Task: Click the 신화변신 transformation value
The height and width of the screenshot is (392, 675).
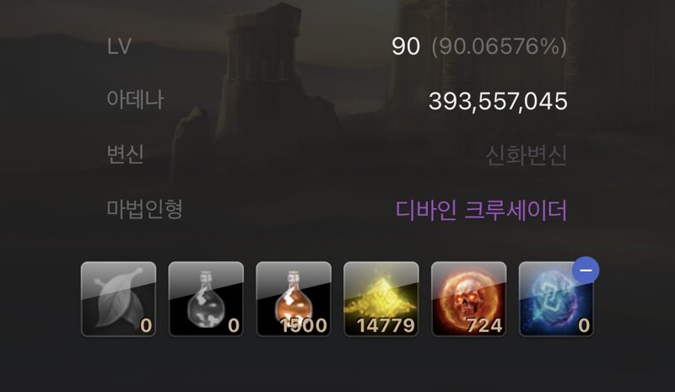Action: pos(526,155)
